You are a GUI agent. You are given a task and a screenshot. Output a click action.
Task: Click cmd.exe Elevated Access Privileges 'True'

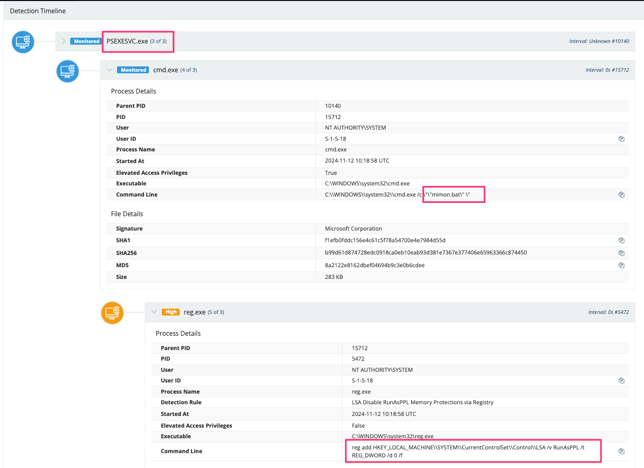pyautogui.click(x=331, y=173)
